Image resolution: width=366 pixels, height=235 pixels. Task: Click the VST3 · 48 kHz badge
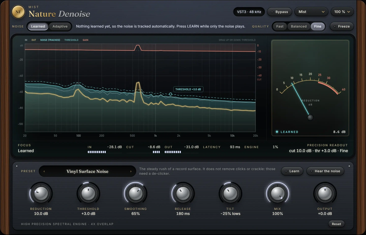click(249, 12)
